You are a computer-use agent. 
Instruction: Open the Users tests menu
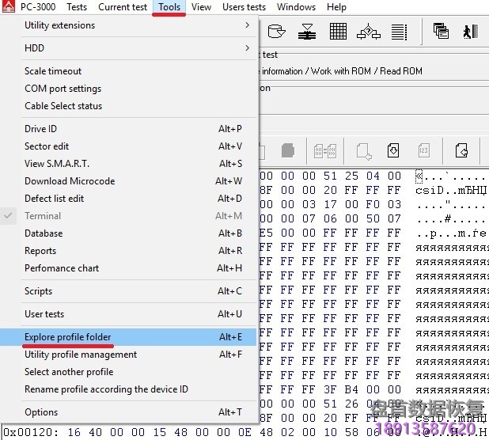tap(244, 7)
